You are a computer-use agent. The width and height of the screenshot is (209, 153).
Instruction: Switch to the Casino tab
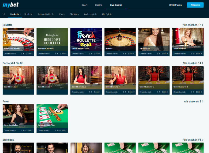tap(98, 5)
